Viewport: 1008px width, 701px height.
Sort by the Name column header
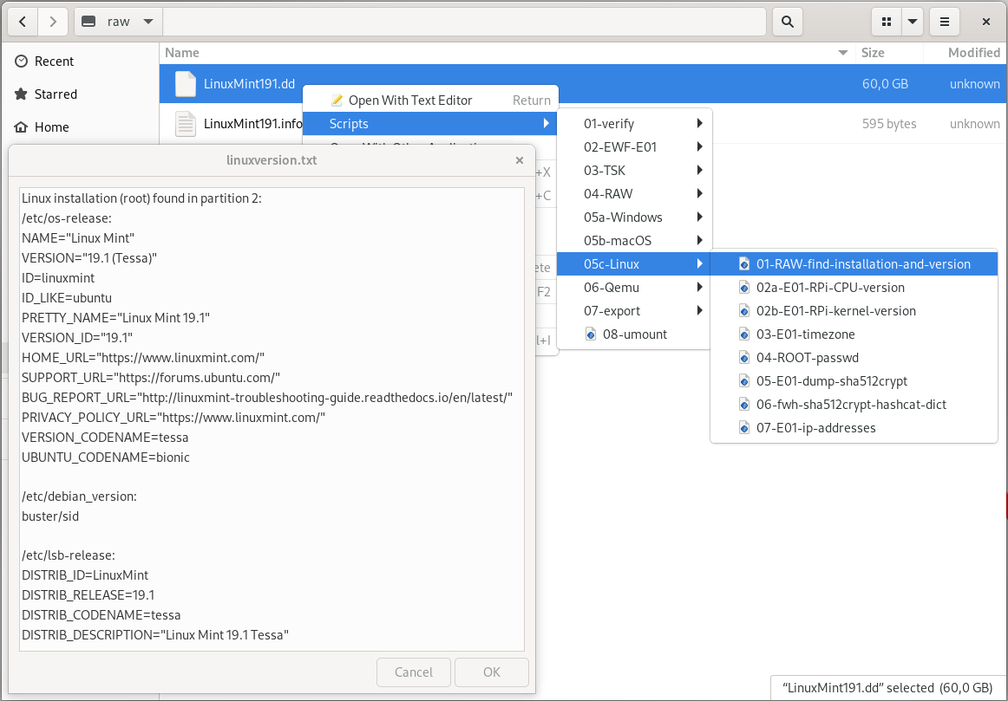point(182,53)
